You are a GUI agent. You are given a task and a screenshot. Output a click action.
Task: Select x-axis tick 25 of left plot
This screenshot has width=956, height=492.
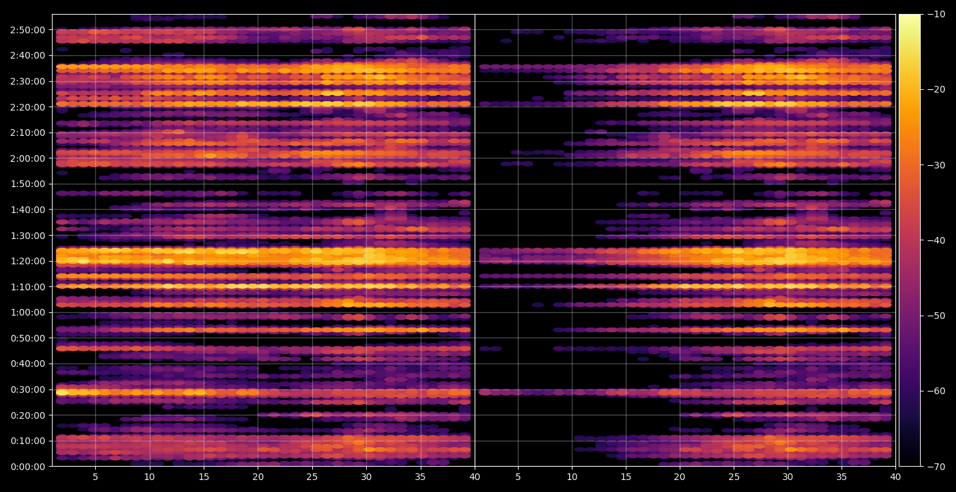click(312, 477)
